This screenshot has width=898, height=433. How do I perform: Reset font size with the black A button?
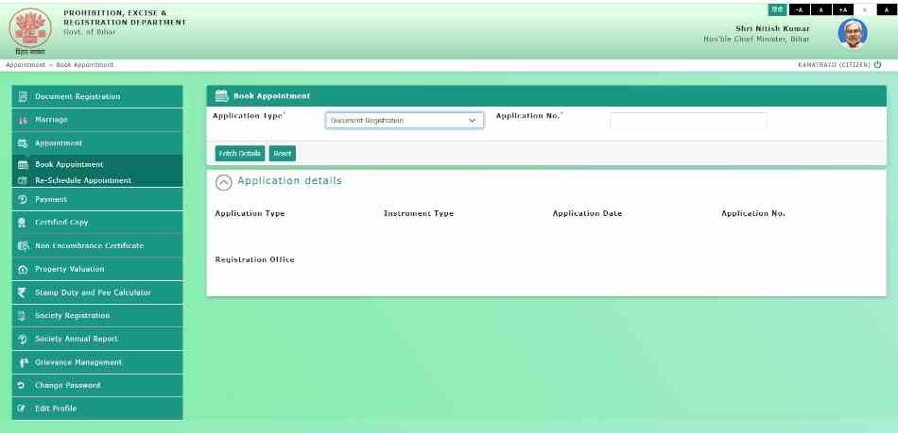820,9
